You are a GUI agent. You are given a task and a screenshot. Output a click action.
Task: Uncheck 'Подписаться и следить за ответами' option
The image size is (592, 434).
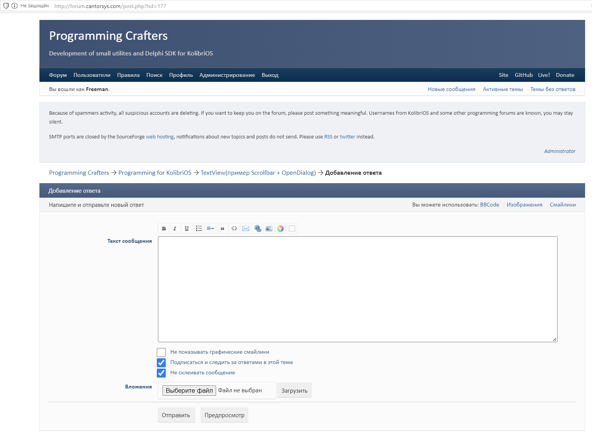click(161, 362)
